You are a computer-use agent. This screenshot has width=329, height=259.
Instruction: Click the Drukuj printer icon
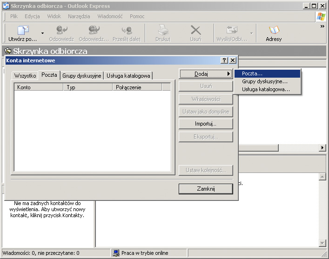click(163, 30)
